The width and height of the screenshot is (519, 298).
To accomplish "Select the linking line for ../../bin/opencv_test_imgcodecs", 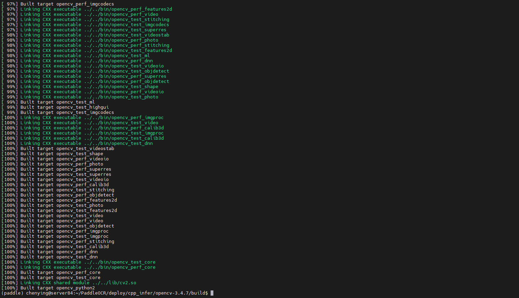I will tap(85, 25).
